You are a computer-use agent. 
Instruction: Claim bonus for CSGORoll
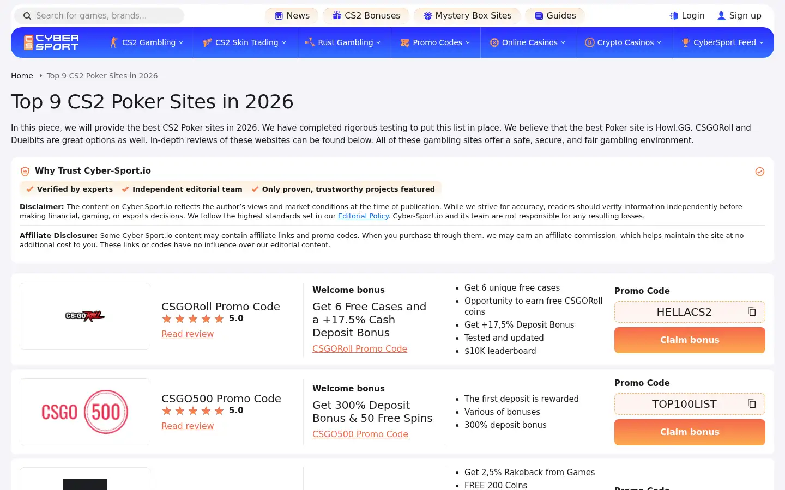[x=690, y=340]
